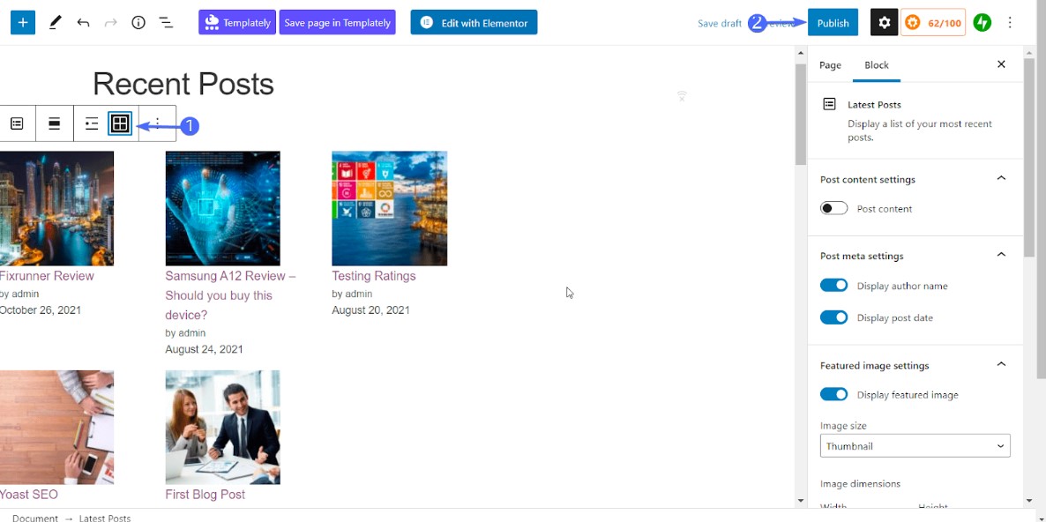The height and width of the screenshot is (522, 1046).
Task: Collapse the Post meta settings section
Action: pyautogui.click(x=1001, y=256)
